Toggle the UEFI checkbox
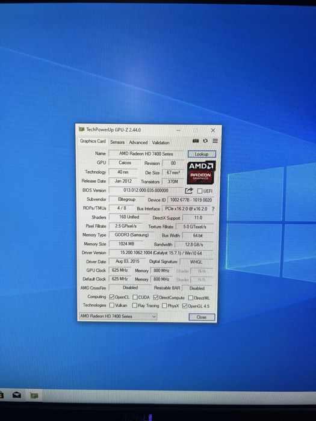 (x=200, y=191)
